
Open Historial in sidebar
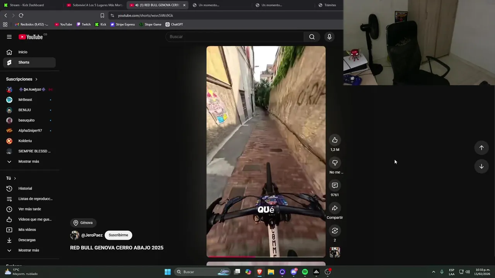[29, 188]
